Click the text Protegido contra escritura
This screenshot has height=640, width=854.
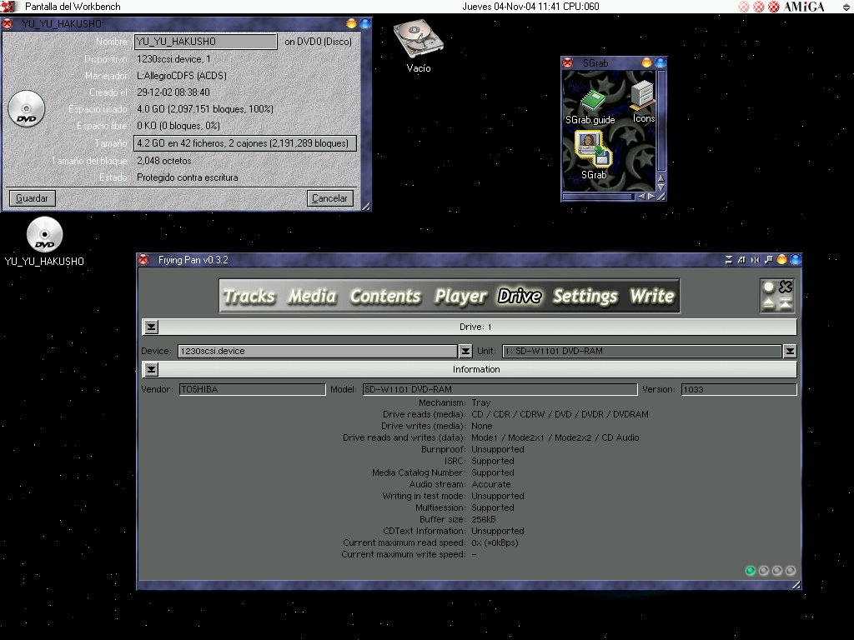[188, 177]
